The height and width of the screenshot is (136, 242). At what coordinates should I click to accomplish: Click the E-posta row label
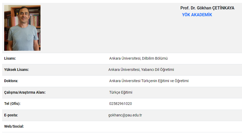(x=11, y=115)
